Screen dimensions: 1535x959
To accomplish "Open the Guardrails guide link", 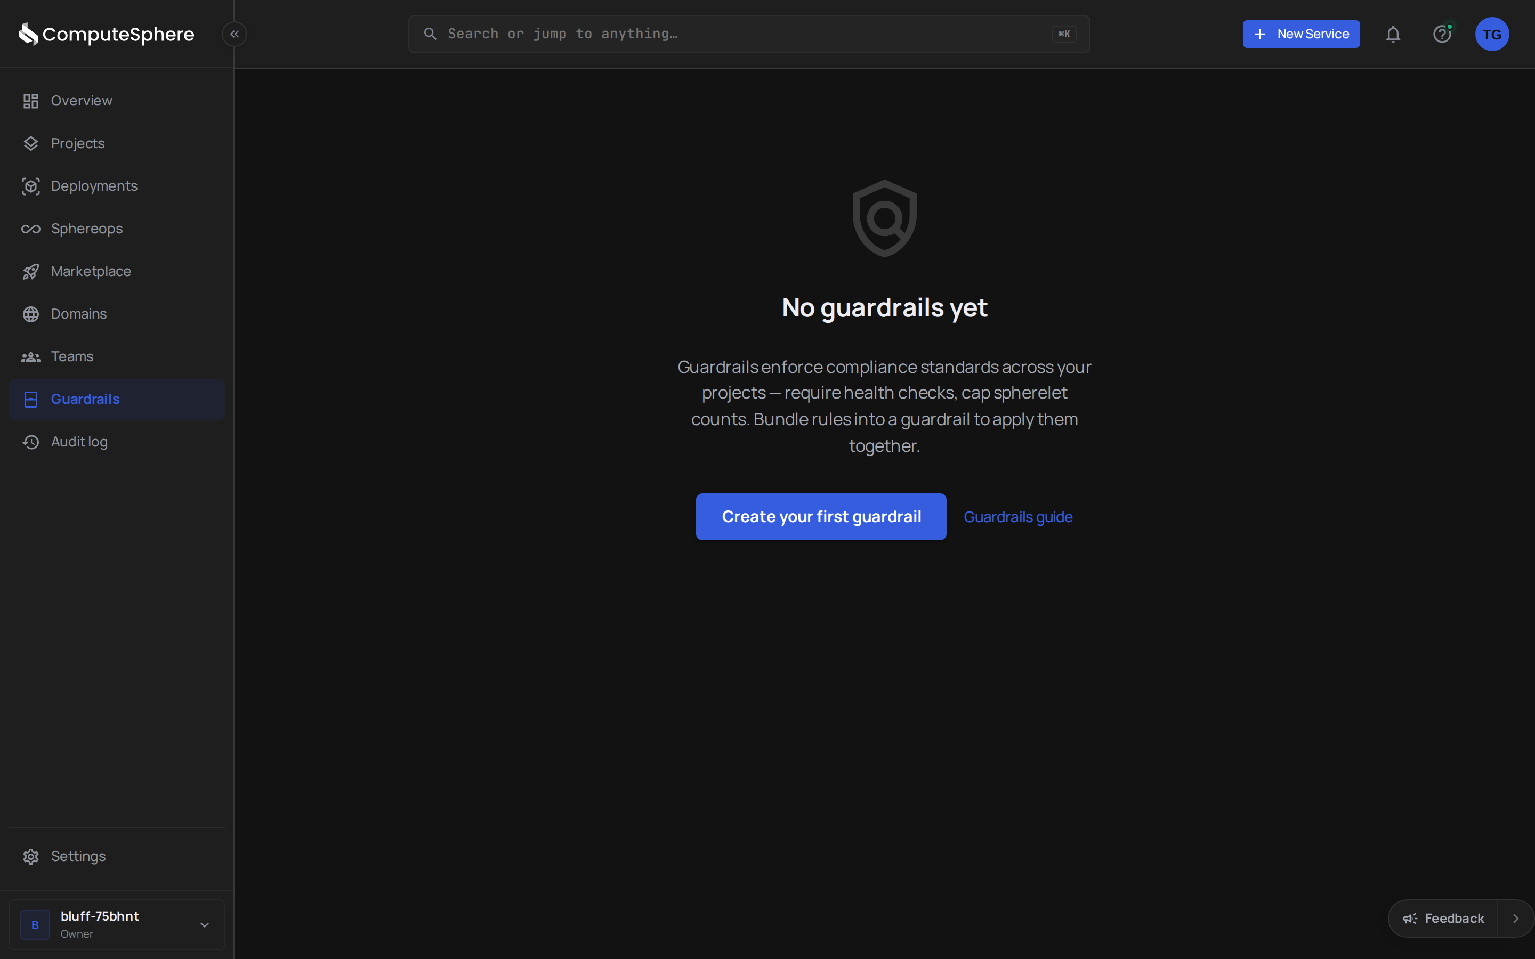I will (1018, 517).
